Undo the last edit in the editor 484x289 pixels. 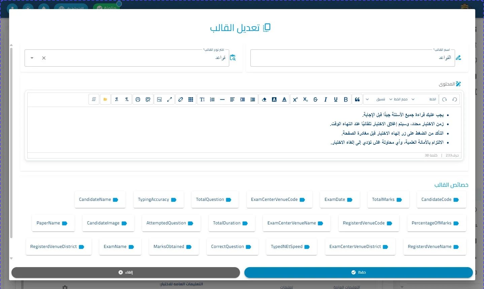pos(454,99)
